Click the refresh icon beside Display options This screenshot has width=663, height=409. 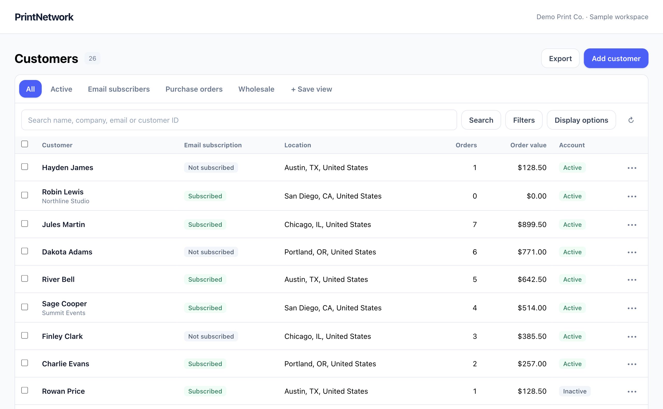(631, 120)
